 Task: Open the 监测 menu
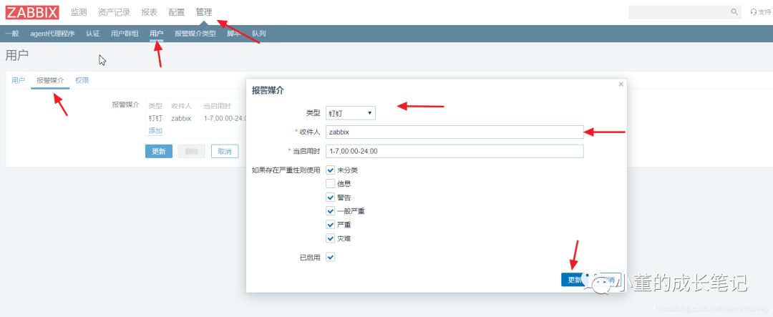pos(79,12)
